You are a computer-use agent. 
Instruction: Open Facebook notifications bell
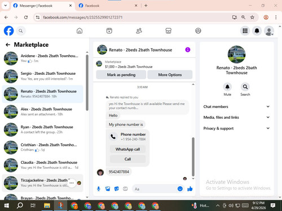click(257, 31)
